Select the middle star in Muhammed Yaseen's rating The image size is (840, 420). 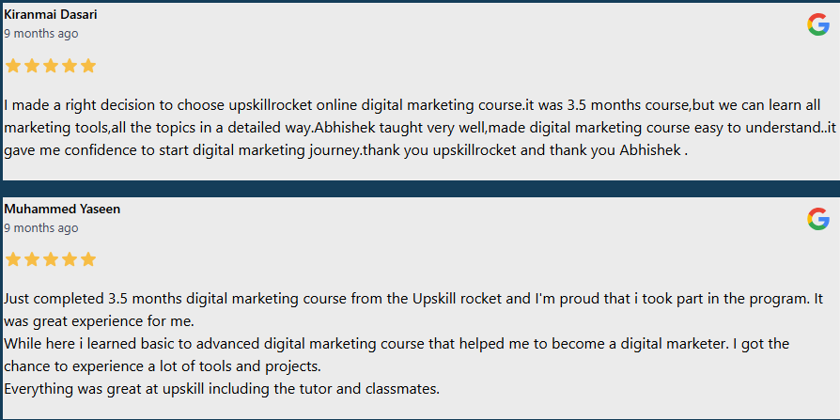[51, 259]
